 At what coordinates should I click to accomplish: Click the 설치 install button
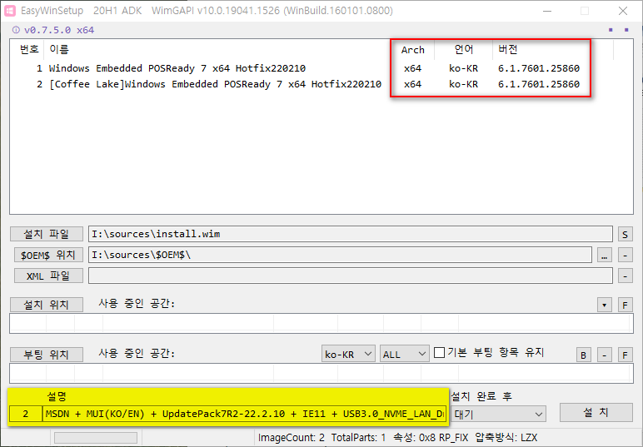click(x=596, y=412)
